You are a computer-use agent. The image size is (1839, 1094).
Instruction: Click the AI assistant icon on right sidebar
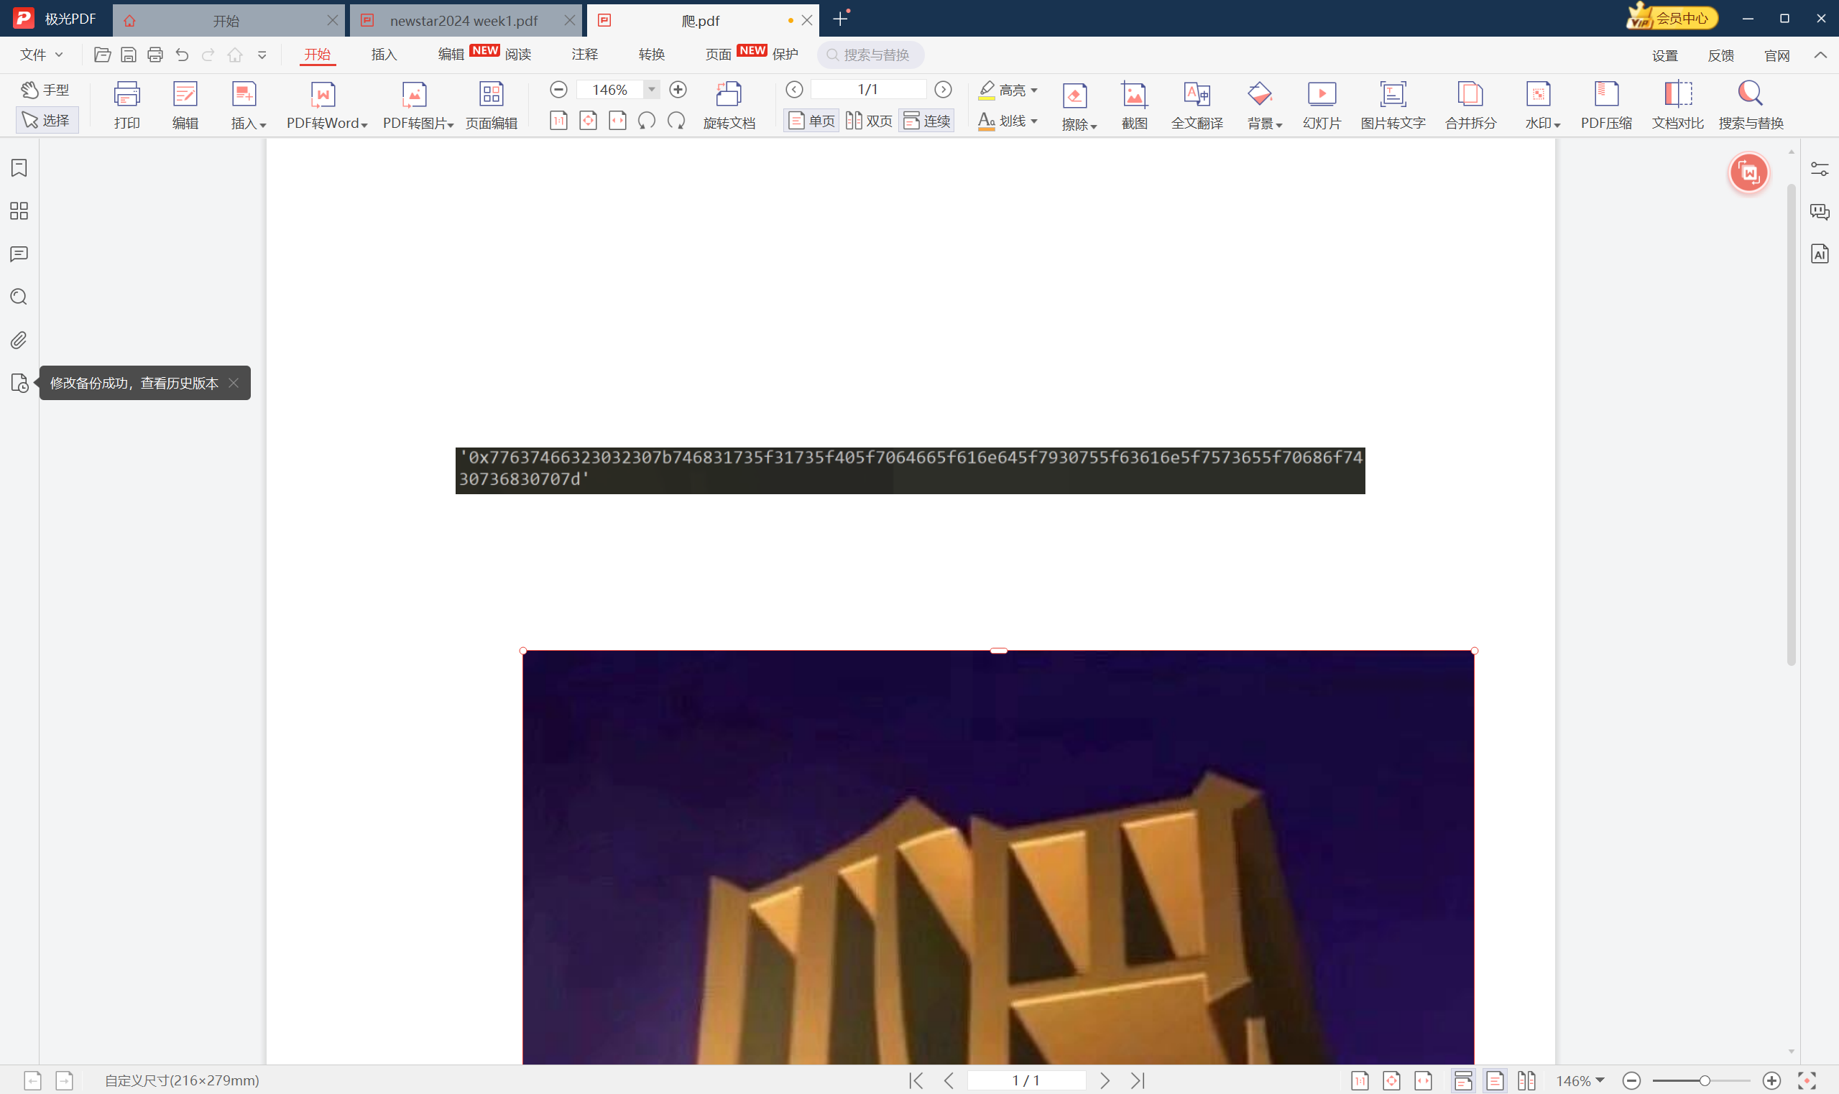coord(1819,254)
